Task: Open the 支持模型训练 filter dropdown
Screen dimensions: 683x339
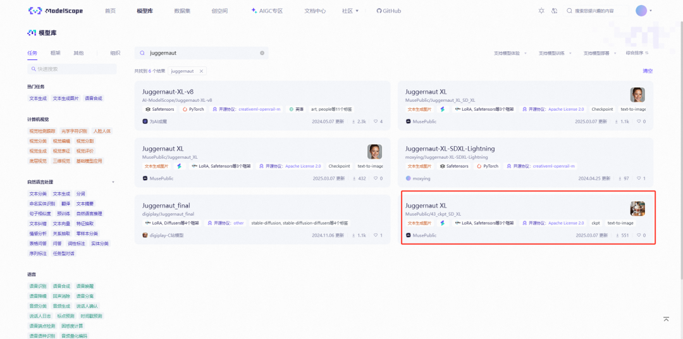Action: click(555, 53)
